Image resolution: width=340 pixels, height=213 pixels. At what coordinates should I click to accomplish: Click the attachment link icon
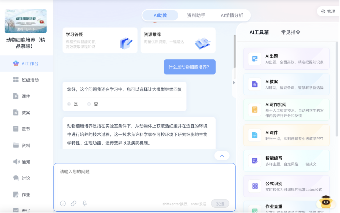(73, 203)
